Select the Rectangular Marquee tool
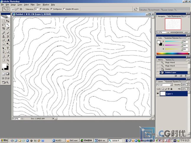The width and height of the screenshot is (191, 143). 4,21
